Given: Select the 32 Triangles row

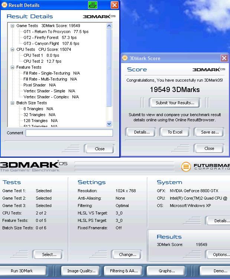Looking at the screenshot, I should click(39, 115).
